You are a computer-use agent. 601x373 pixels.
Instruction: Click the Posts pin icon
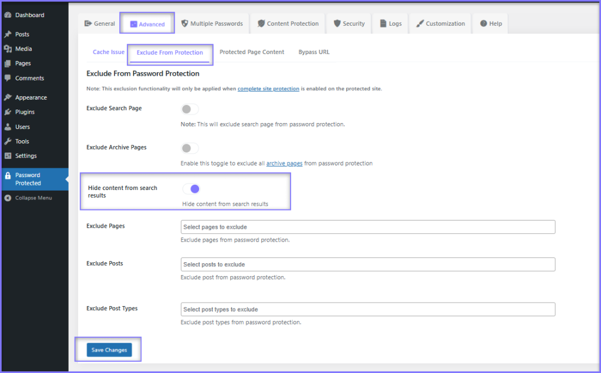[8, 35]
